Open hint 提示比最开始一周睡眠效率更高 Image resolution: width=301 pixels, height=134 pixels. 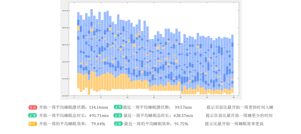point(234,124)
